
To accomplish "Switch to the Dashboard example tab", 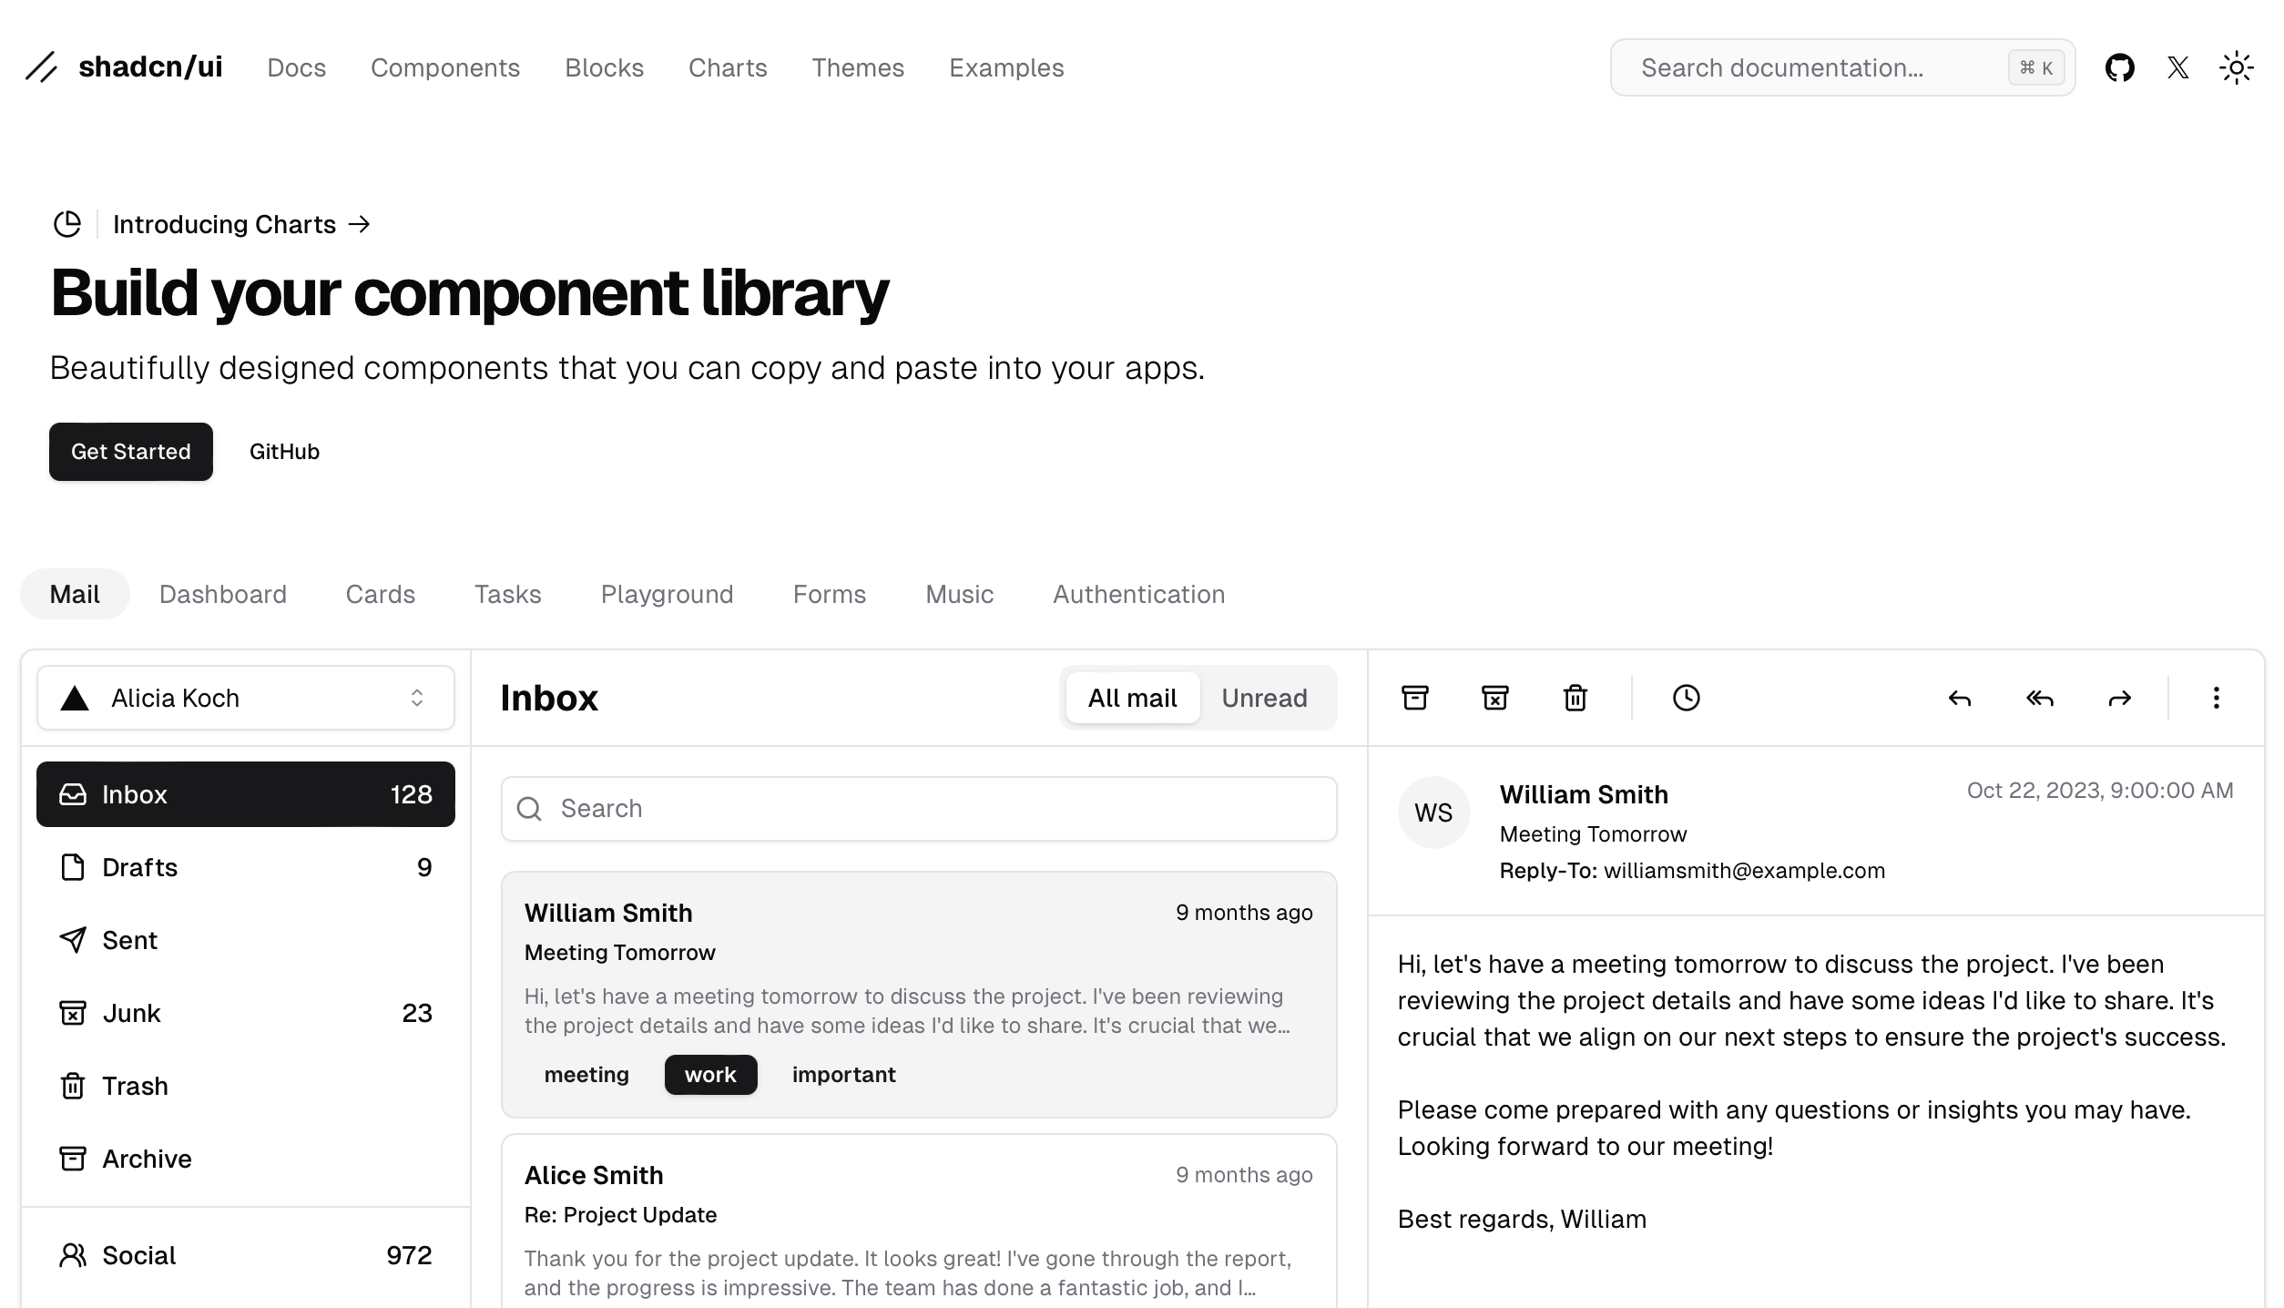I will (222, 594).
